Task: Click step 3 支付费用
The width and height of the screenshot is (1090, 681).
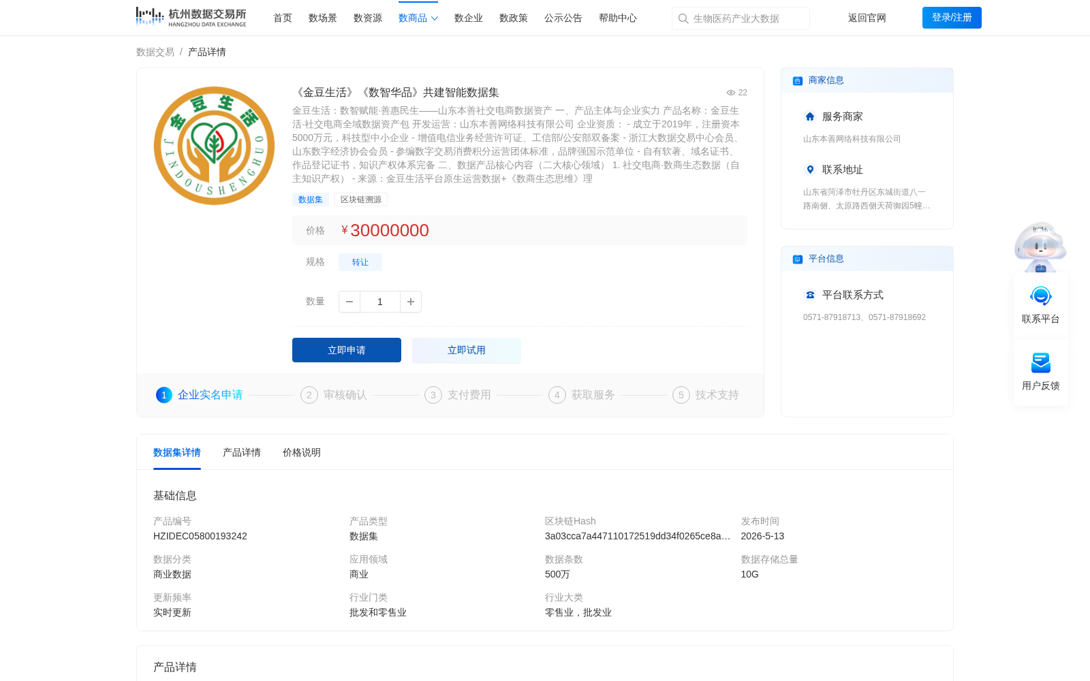Action: point(458,395)
